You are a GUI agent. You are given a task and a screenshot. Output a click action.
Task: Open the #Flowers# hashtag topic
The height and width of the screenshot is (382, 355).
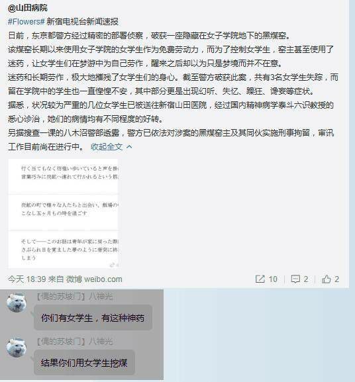(x=26, y=22)
